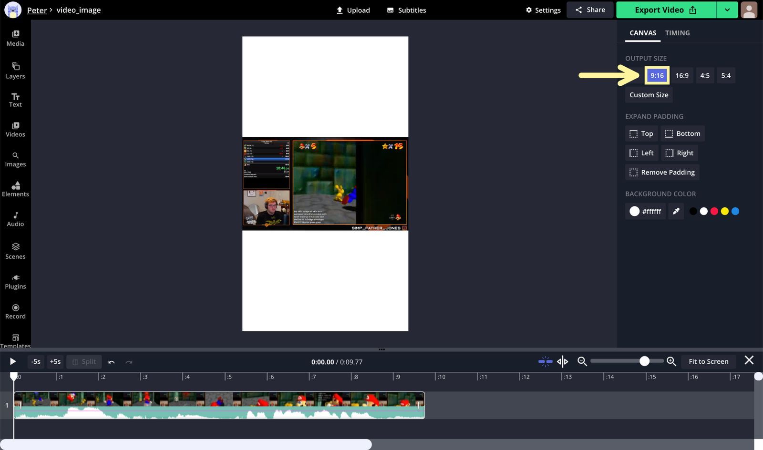Image resolution: width=763 pixels, height=450 pixels.
Task: Open the Templates panel
Action: click(15, 340)
